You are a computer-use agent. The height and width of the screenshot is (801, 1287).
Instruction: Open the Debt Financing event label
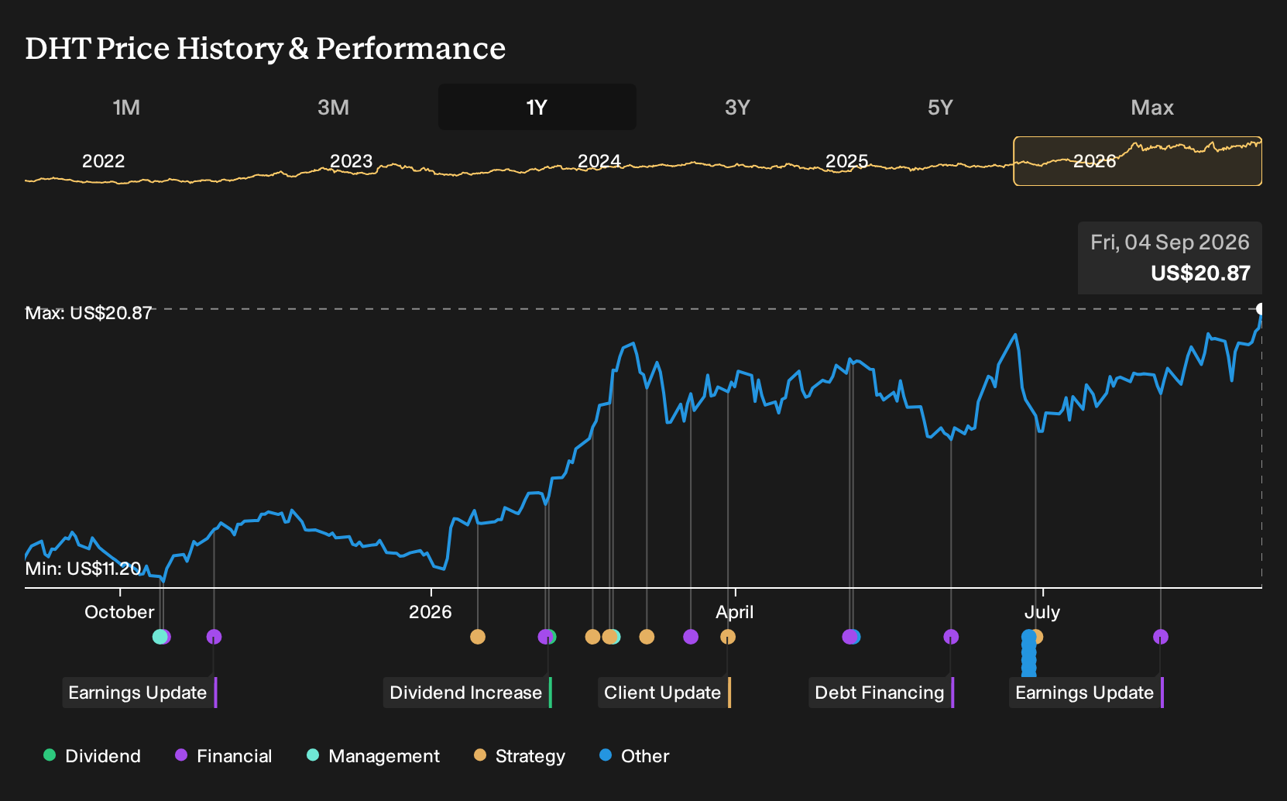pyautogui.click(x=880, y=693)
